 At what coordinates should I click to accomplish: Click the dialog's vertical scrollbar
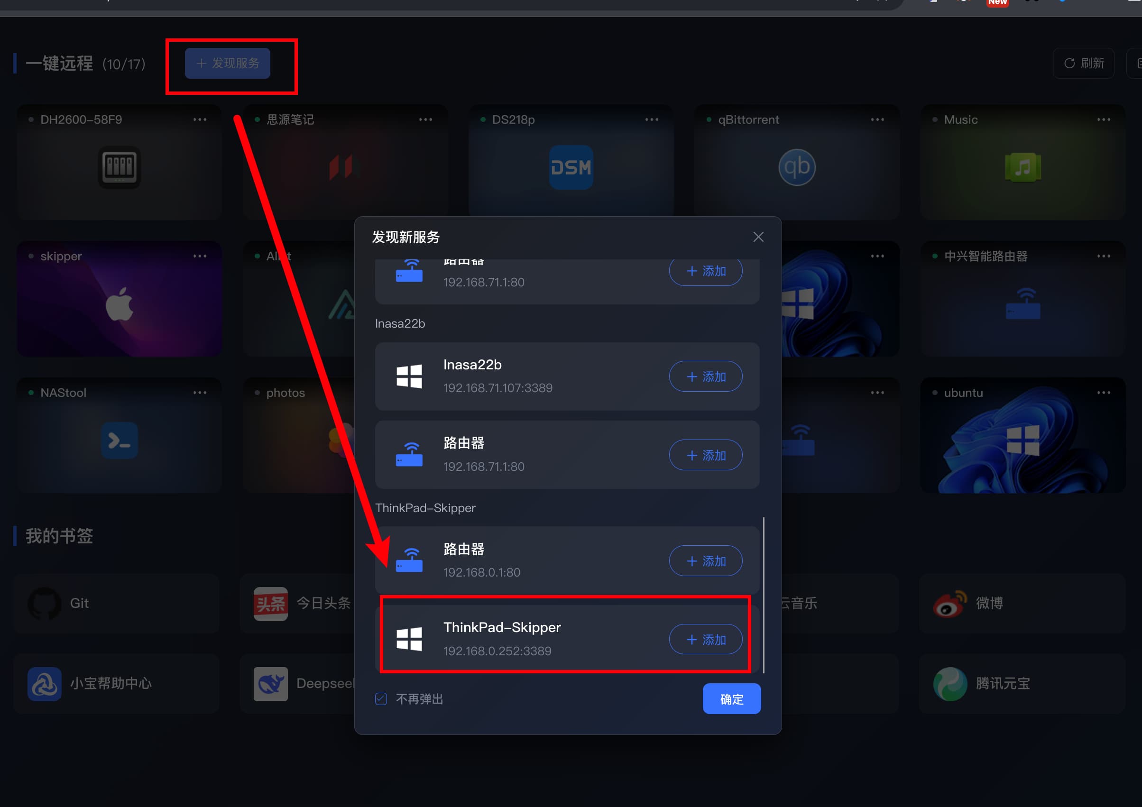tap(764, 595)
